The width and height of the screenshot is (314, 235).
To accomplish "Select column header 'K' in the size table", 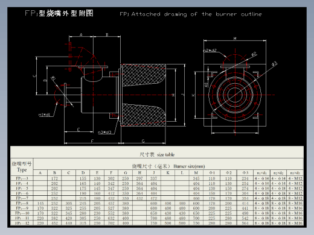I will (x=168, y=173).
